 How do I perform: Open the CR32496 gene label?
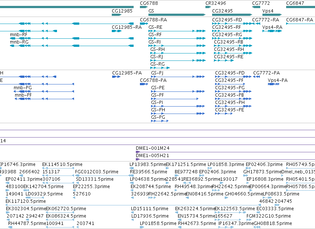click(x=215, y=3)
